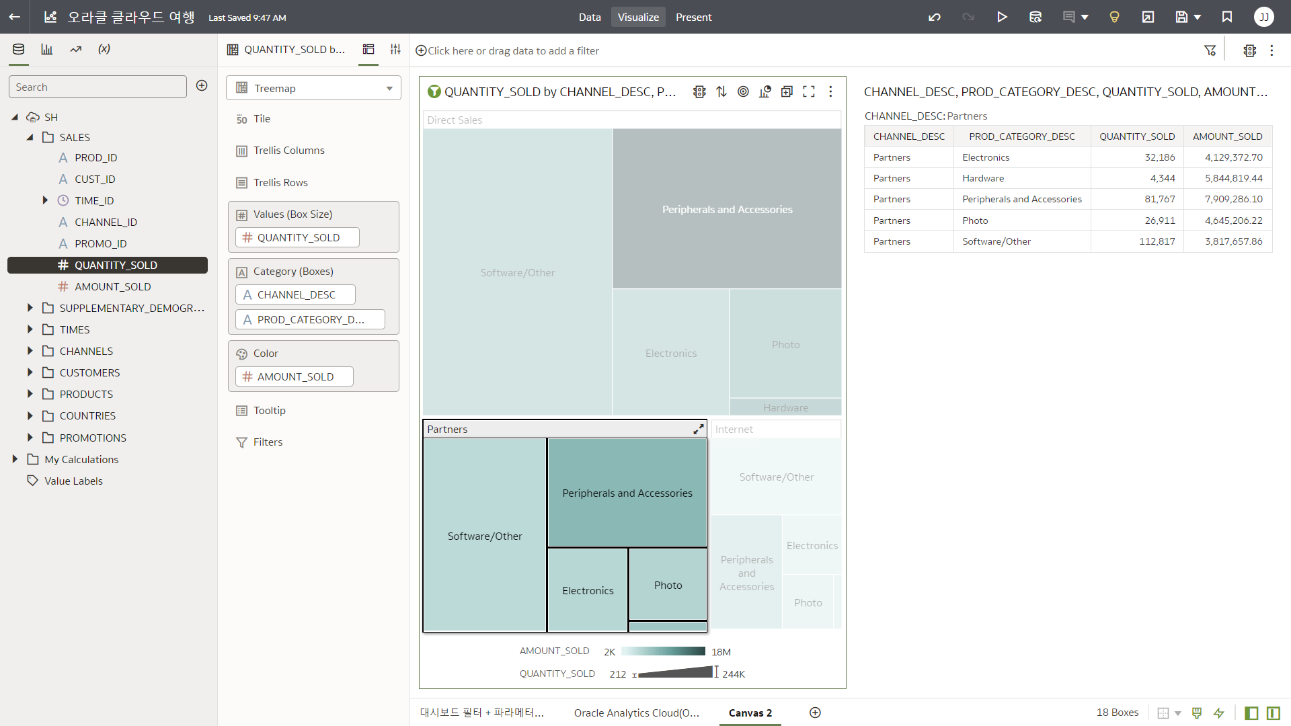Click the filter bar funnel icon
Viewport: 1291px width, 726px height.
1210,50
